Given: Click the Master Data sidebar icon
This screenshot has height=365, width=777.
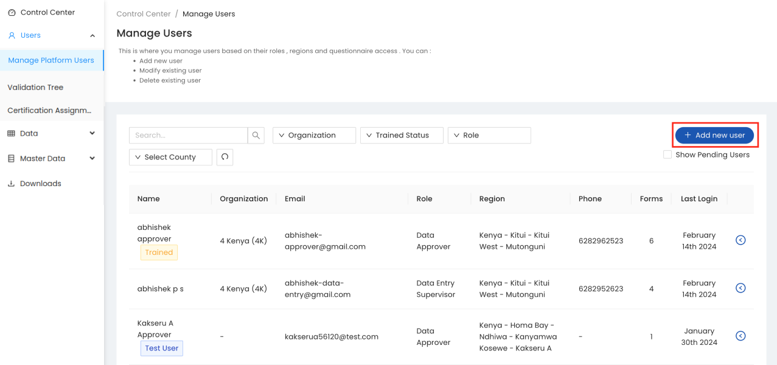Looking at the screenshot, I should pyautogui.click(x=11, y=158).
